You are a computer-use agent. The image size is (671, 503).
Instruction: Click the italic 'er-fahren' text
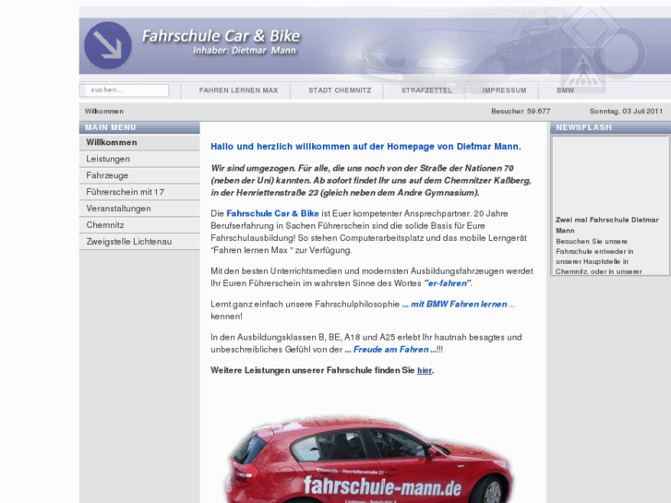point(448,283)
